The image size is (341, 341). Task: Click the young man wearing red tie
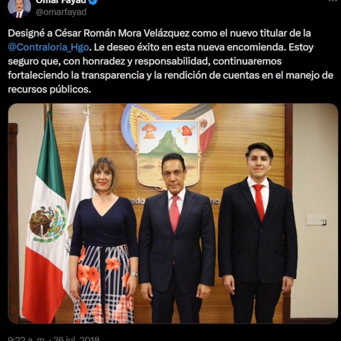pos(257,233)
